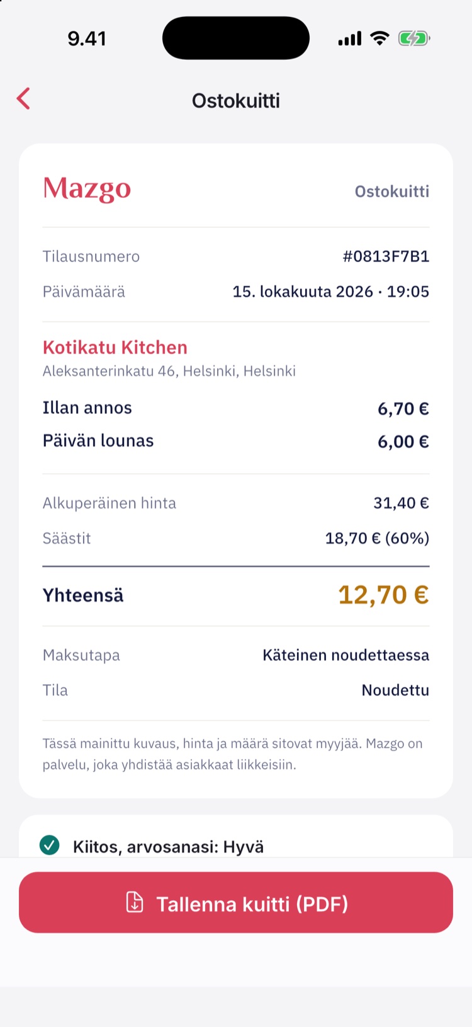472x1027 pixels.
Task: Tap the Käteinen noudettaessa payment method
Action: [x=346, y=655]
